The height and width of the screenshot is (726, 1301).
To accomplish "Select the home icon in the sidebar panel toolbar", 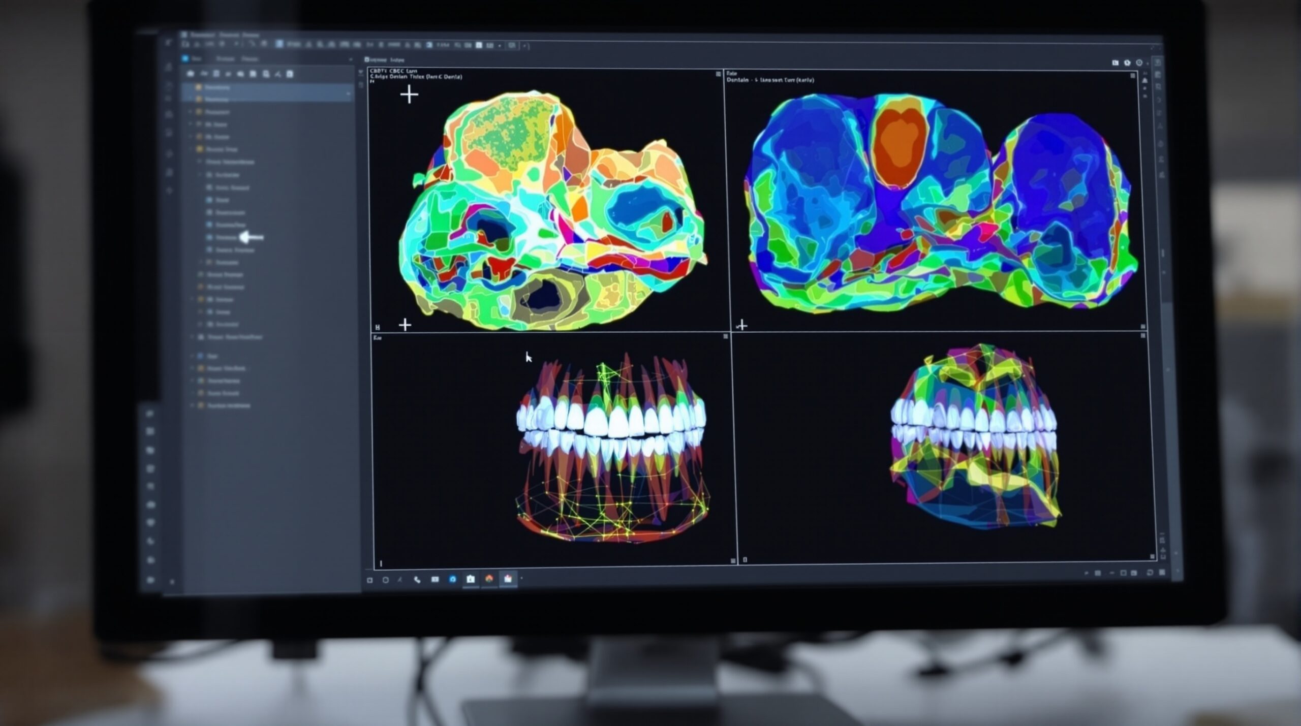I will [x=191, y=75].
